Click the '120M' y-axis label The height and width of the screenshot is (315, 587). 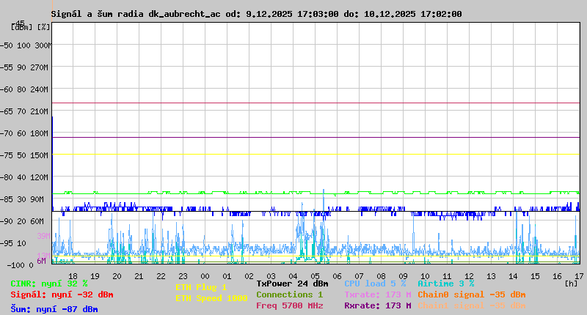[40, 177]
